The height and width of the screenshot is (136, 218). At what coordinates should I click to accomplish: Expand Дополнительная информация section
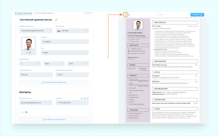click(54, 82)
